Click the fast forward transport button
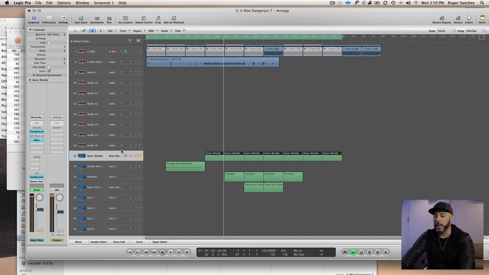 [x=154, y=252]
